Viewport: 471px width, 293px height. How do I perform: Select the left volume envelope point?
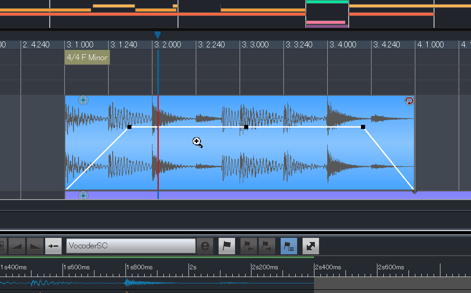(x=130, y=127)
